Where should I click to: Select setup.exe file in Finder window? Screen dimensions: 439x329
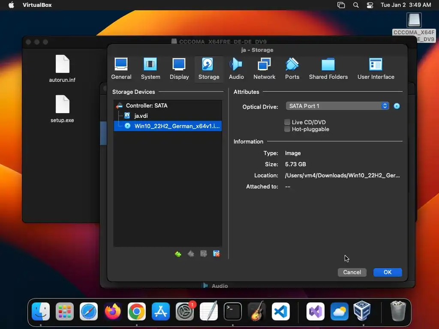click(62, 109)
